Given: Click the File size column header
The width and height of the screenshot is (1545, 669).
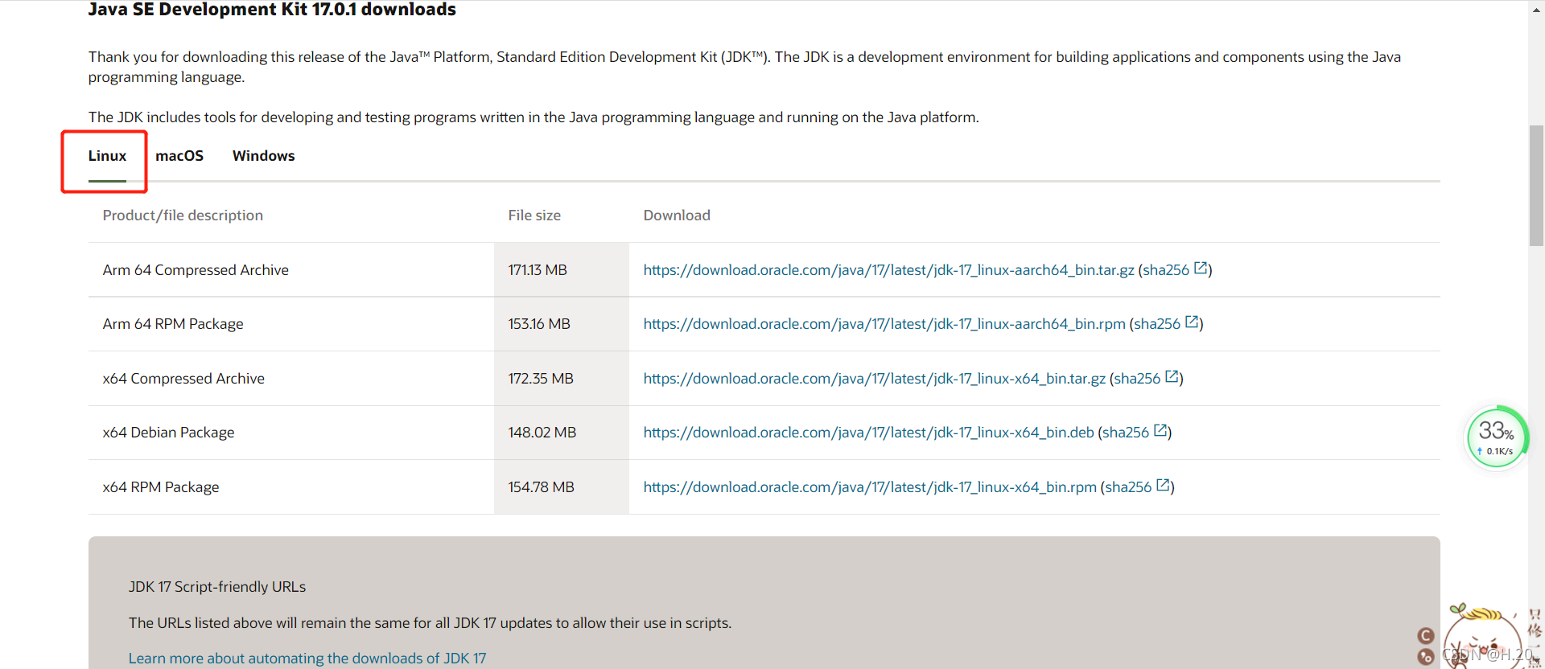Looking at the screenshot, I should [534, 215].
